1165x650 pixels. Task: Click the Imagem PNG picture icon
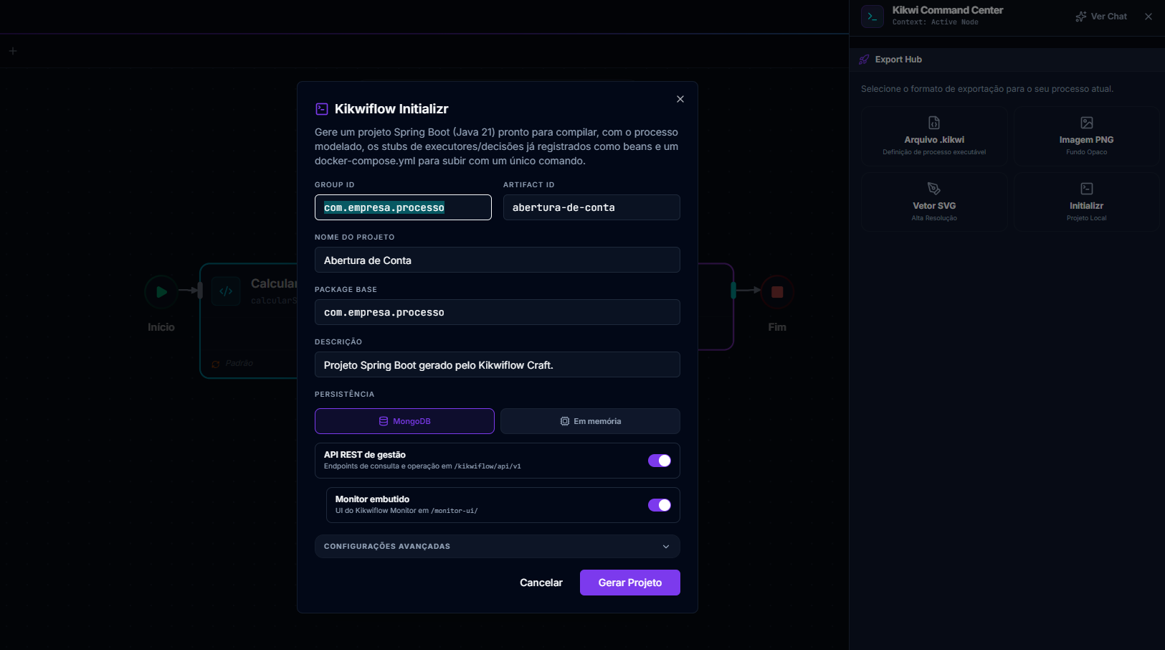(1087, 123)
